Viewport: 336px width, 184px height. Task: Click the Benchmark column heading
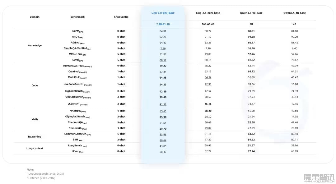click(x=77, y=17)
